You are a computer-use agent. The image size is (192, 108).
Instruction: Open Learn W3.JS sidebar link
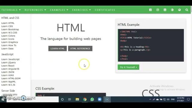pyautogui.click(x=8, y=85)
